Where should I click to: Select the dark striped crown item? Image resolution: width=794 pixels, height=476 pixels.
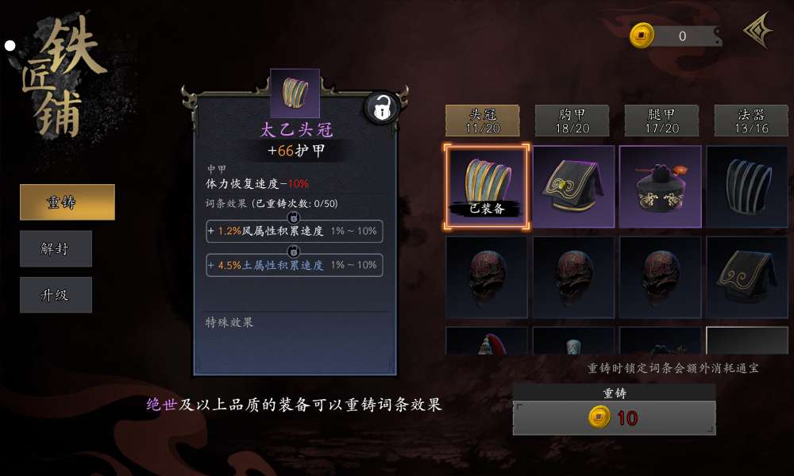point(747,186)
